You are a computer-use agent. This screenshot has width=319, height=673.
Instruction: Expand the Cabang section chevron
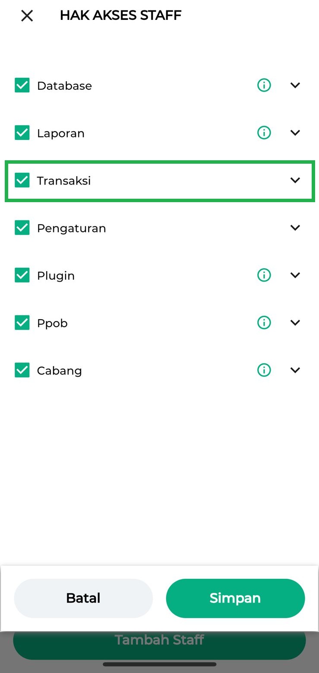295,370
